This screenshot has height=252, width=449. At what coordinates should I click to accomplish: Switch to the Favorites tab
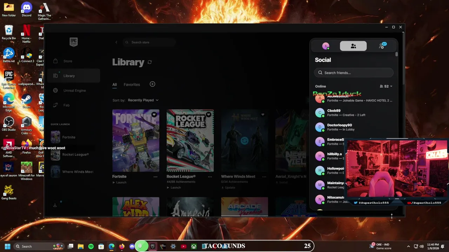(132, 84)
